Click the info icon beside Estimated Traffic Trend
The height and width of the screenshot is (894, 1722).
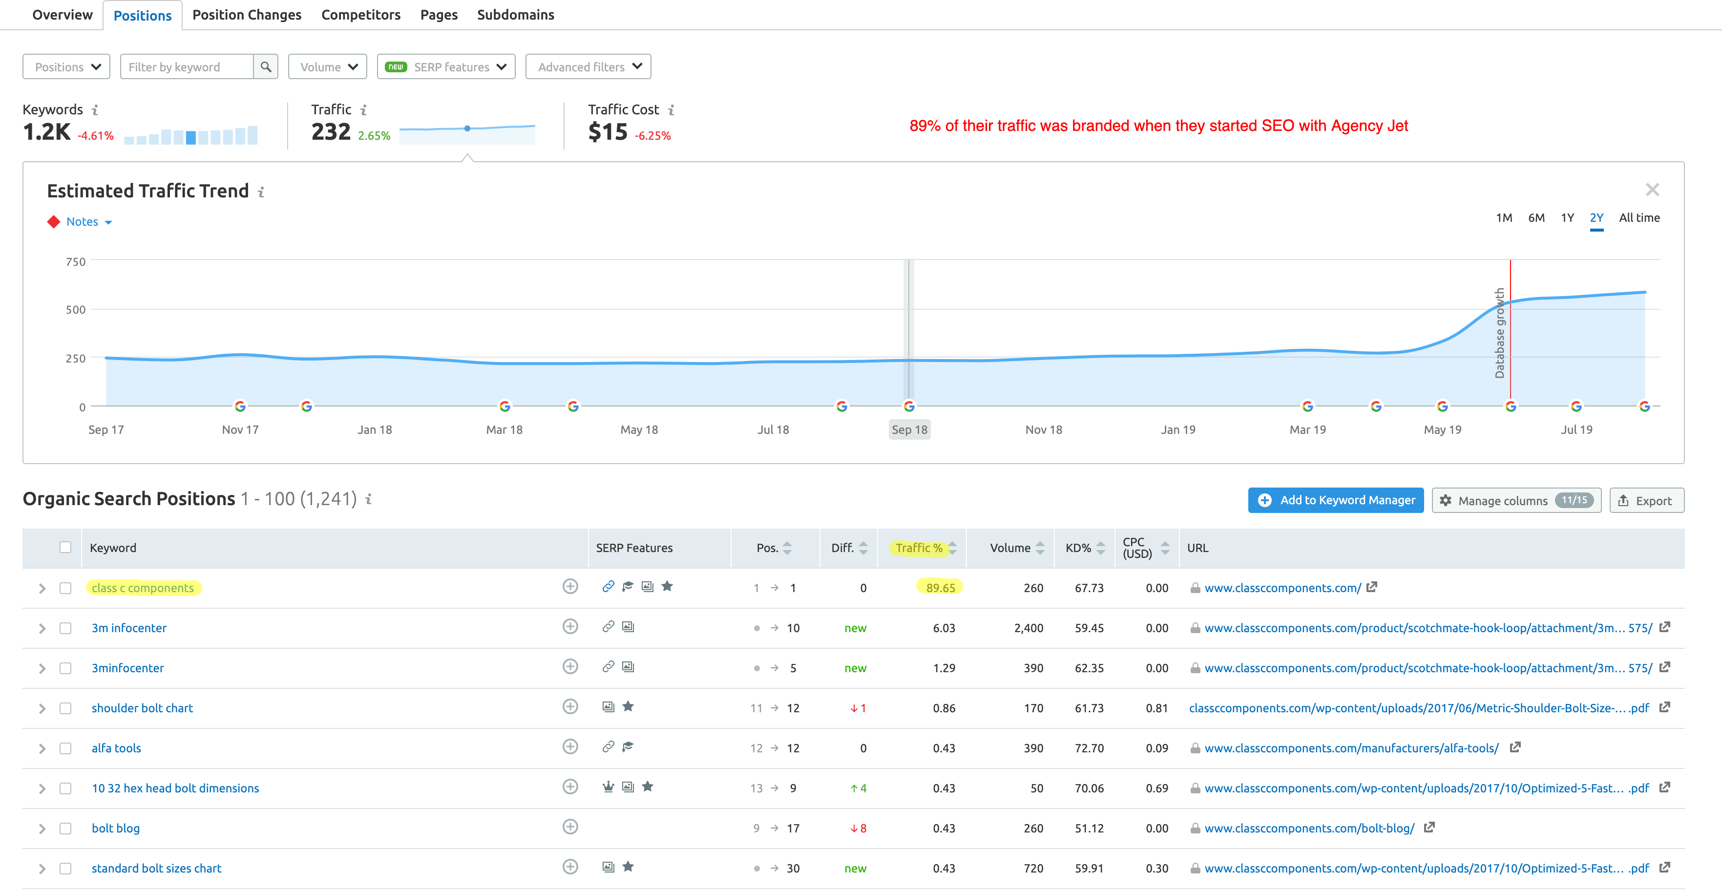[261, 192]
